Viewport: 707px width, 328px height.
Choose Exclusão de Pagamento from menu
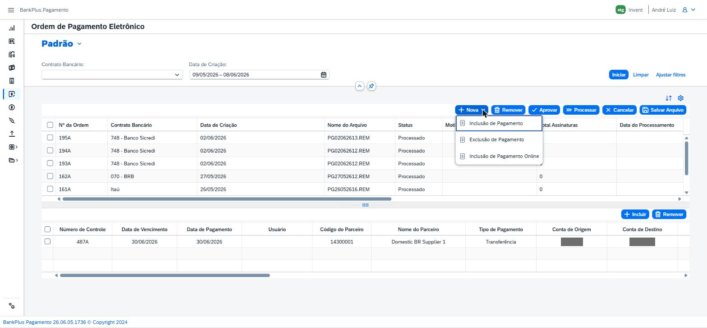point(499,139)
